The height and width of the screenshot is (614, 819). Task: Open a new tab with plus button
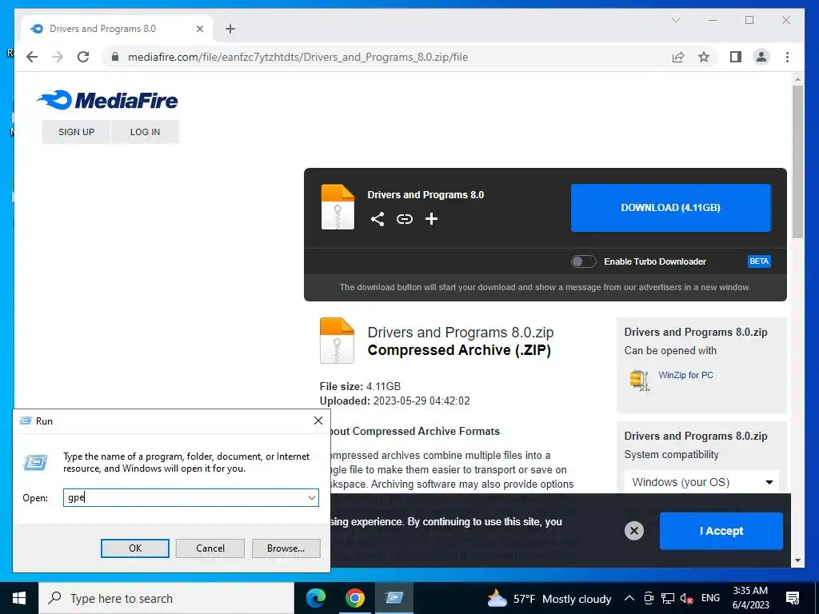click(230, 29)
